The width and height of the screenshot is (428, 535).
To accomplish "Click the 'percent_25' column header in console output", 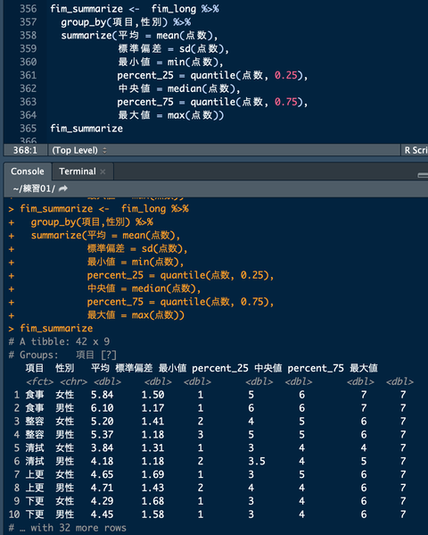I will pos(220,369).
